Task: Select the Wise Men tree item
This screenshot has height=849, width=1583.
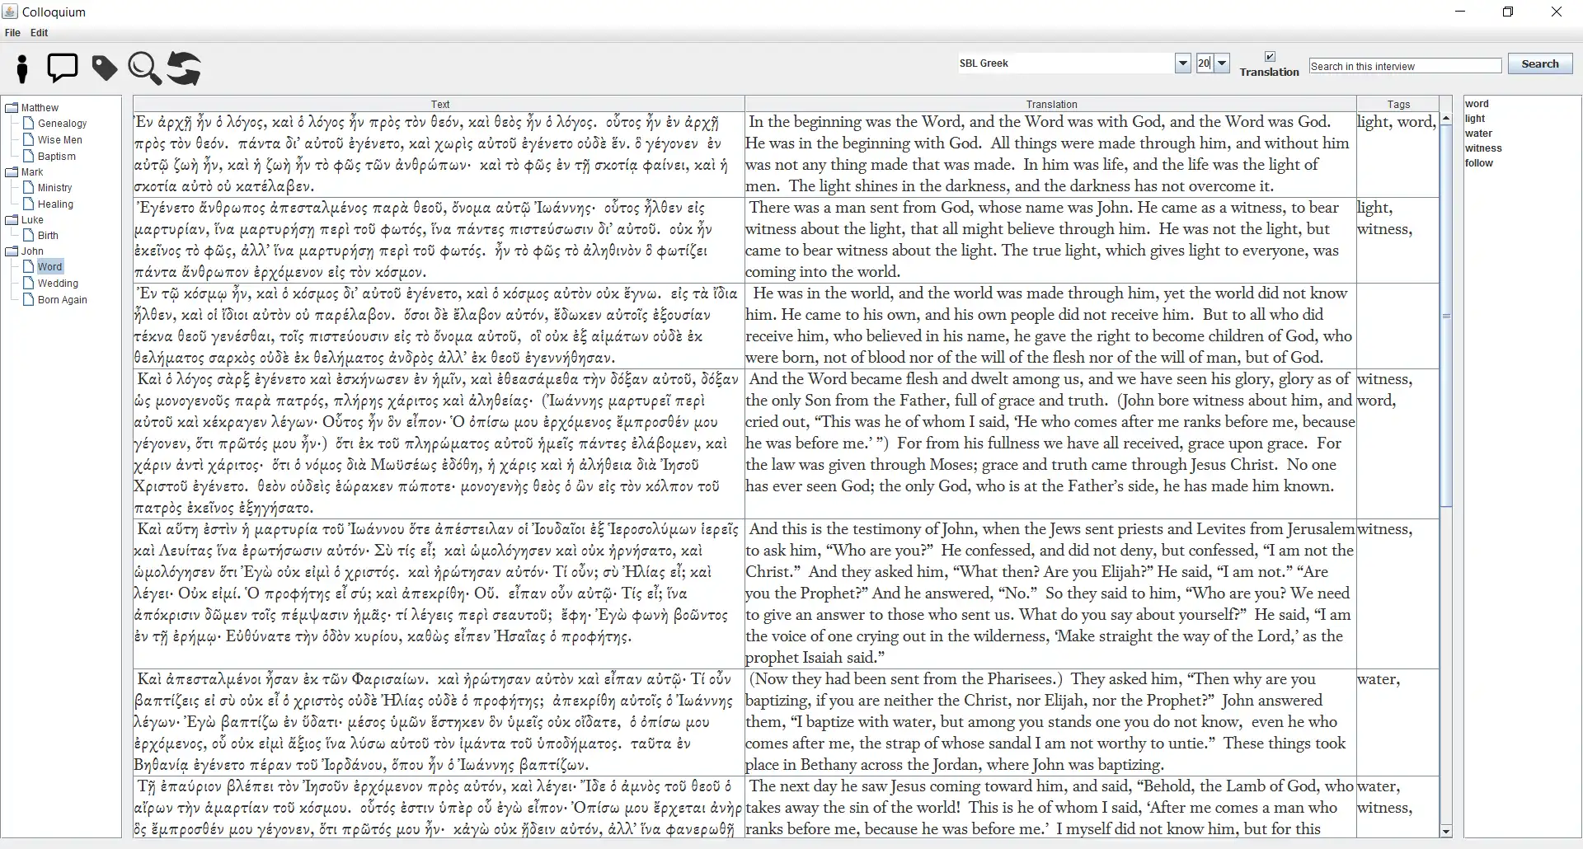Action: pos(60,140)
